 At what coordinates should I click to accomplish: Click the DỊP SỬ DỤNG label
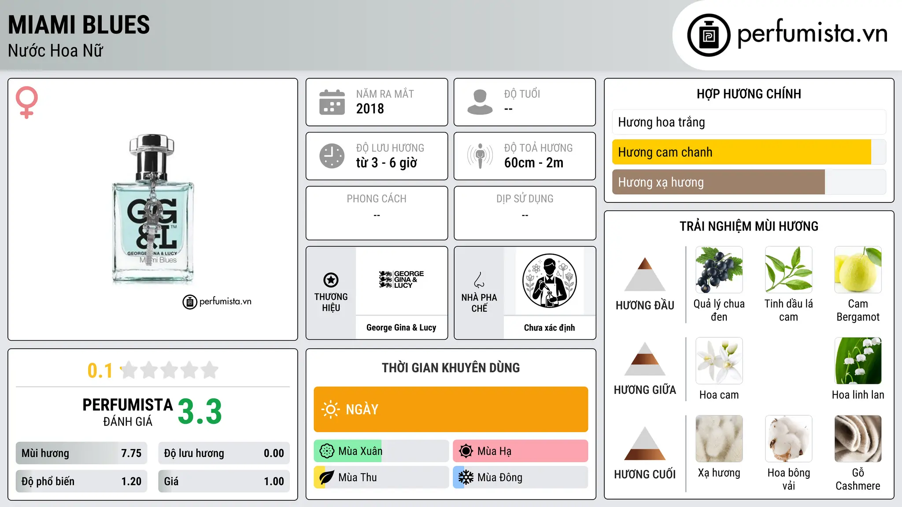[525, 199]
